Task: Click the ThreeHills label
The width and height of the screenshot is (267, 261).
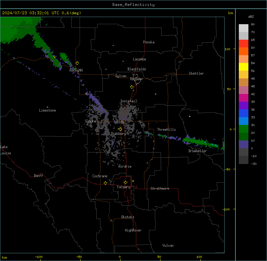Action: coord(166,130)
